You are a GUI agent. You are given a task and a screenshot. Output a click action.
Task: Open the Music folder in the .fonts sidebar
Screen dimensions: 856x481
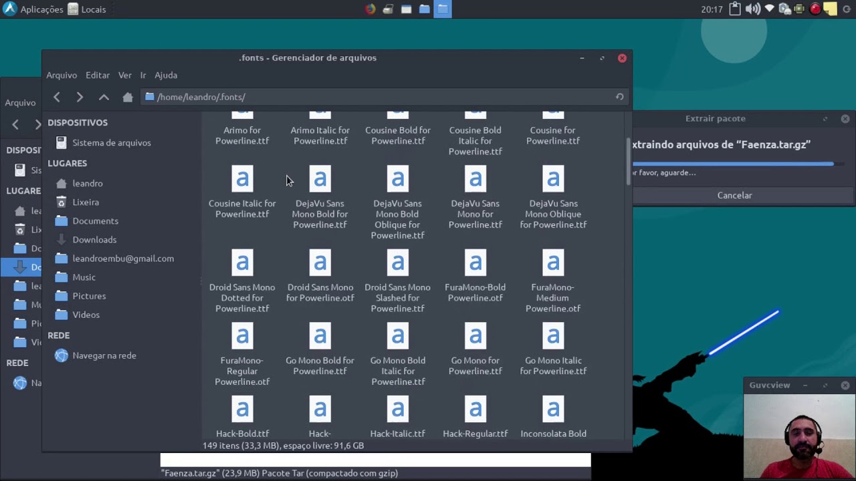pos(76,277)
